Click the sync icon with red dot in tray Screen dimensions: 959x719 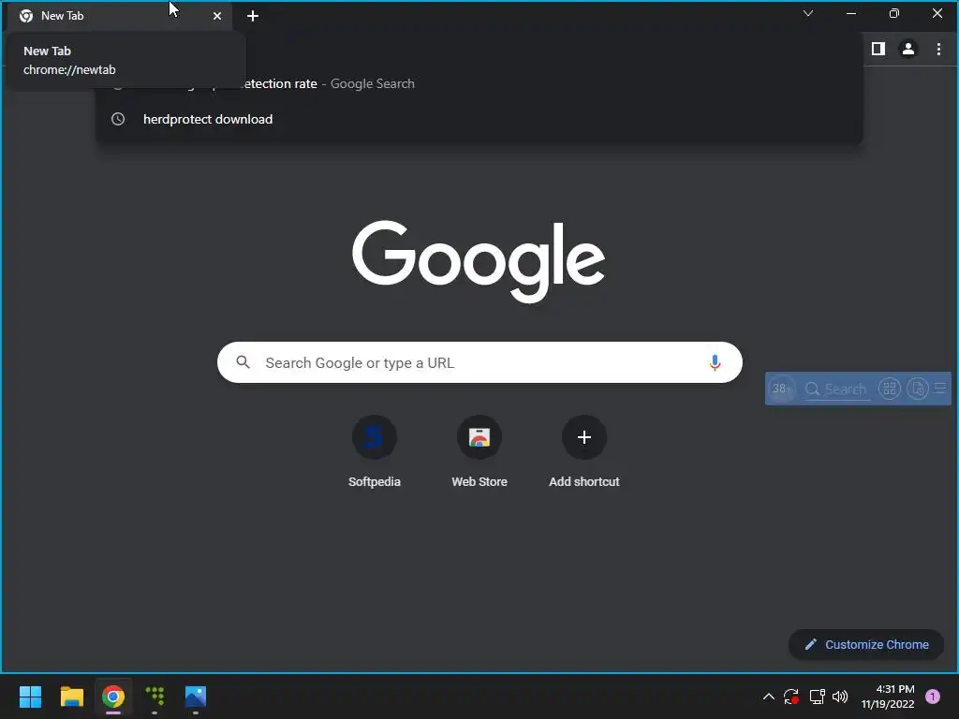pos(791,697)
